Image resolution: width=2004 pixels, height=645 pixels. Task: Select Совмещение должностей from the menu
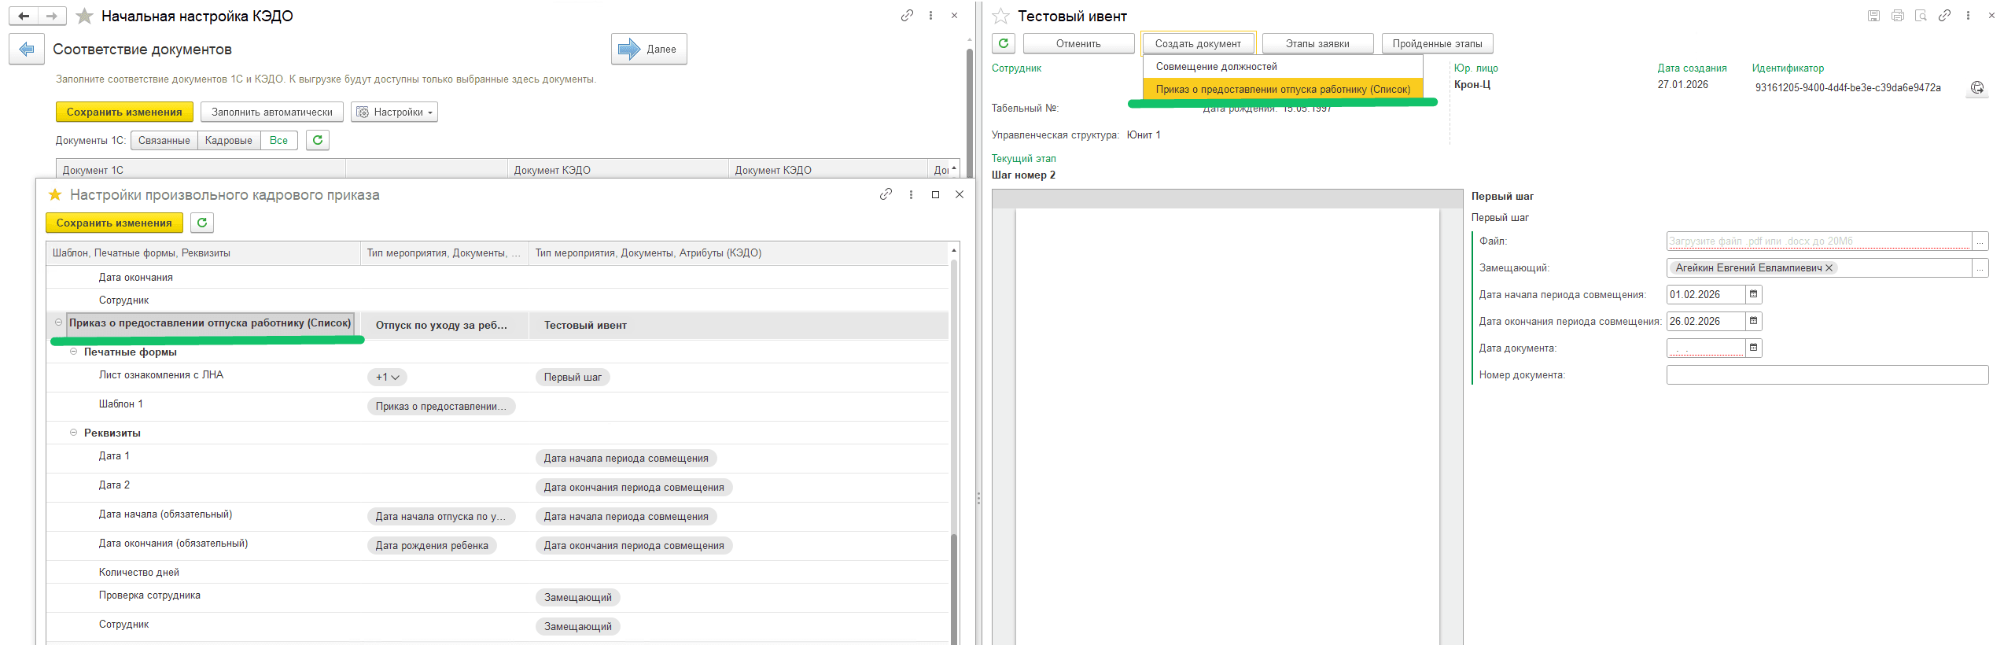[1216, 67]
